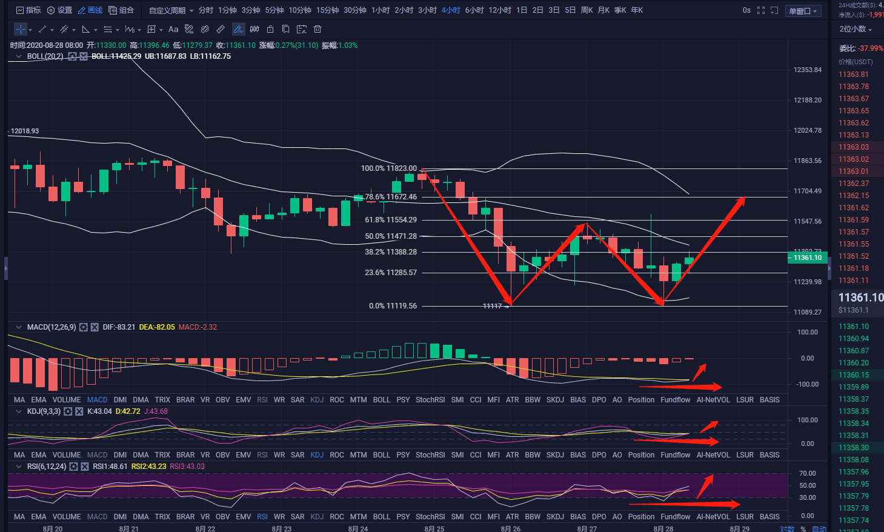Screen dimensions: 884x532
Task: Toggle the highlighted continuous drawing pen
Action: [238, 29]
